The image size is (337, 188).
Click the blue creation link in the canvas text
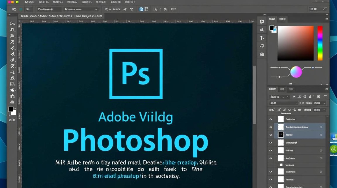(x=187, y=162)
